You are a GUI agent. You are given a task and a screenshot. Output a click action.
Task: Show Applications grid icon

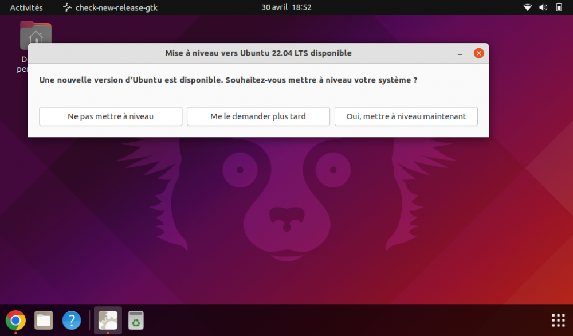coord(558,321)
